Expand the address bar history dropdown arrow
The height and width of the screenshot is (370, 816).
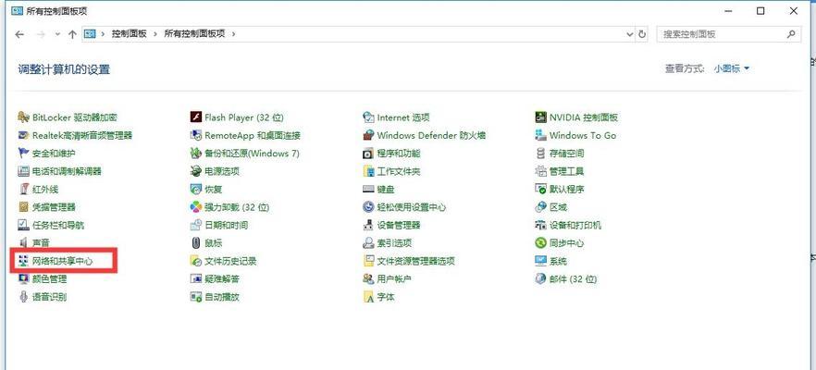click(x=631, y=34)
